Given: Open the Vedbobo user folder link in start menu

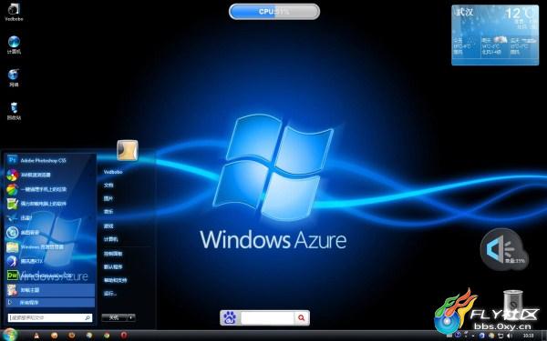Looking at the screenshot, I should 113,172.
